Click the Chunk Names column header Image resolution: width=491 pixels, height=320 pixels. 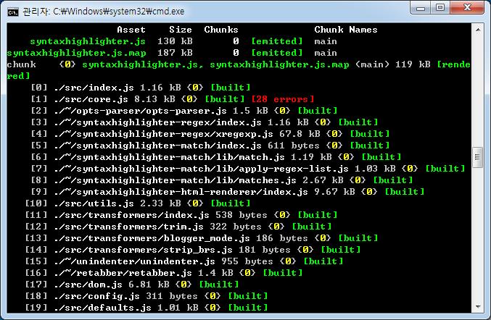pyautogui.click(x=346, y=30)
